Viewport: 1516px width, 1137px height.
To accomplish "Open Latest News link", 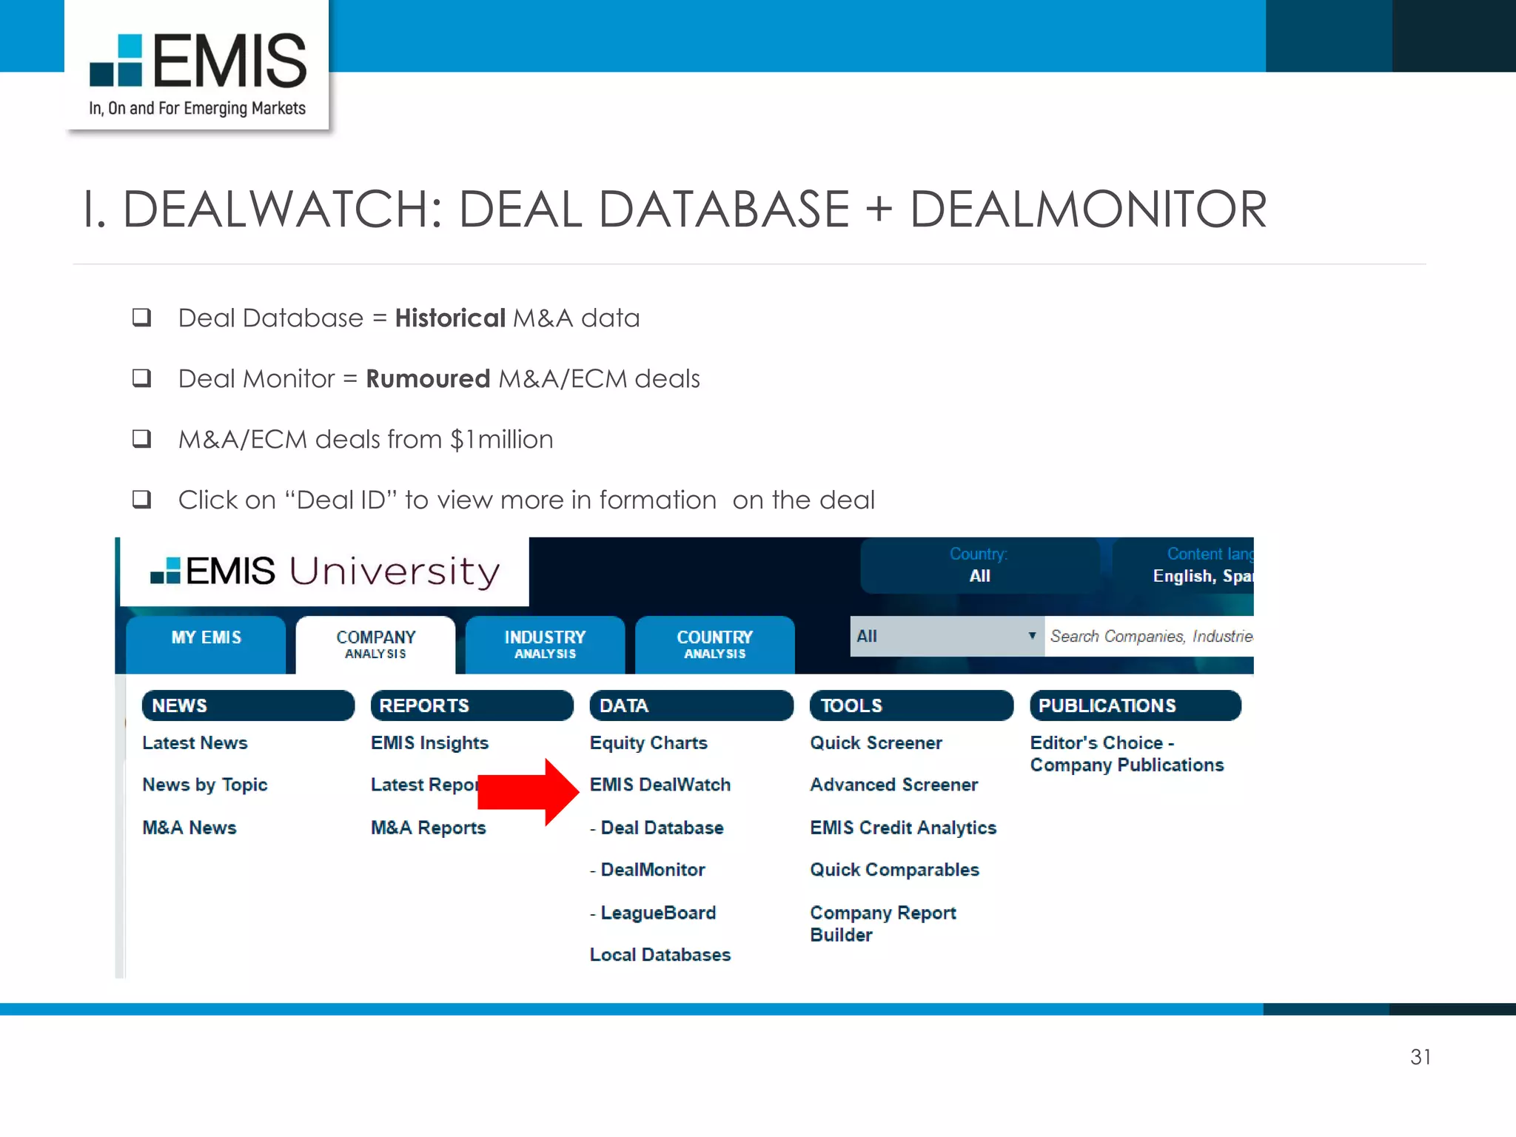I will click(195, 742).
